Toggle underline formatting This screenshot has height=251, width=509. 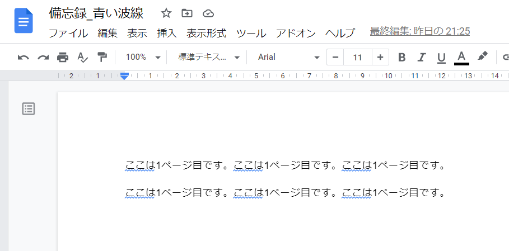(x=441, y=58)
